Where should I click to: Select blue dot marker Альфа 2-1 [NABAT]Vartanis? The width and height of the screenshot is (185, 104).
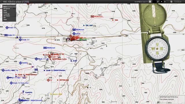click(x=44, y=70)
